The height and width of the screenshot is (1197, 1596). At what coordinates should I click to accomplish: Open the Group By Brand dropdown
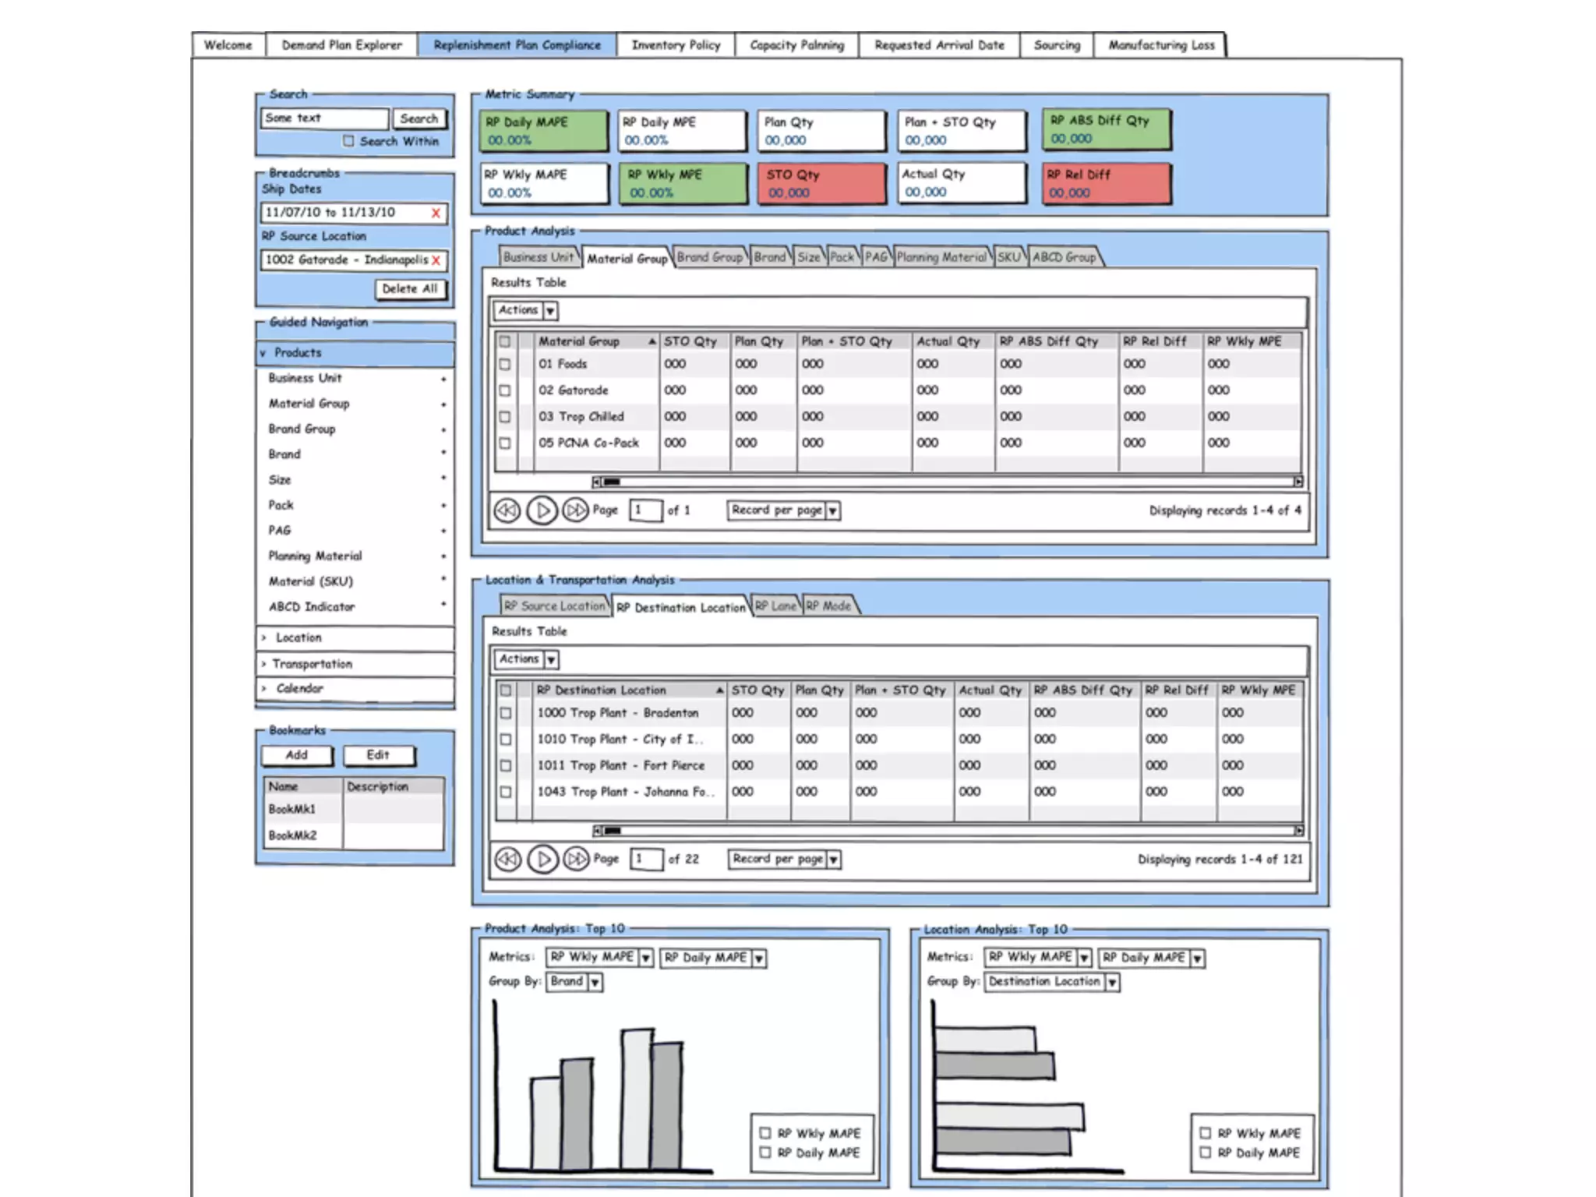[x=595, y=982]
